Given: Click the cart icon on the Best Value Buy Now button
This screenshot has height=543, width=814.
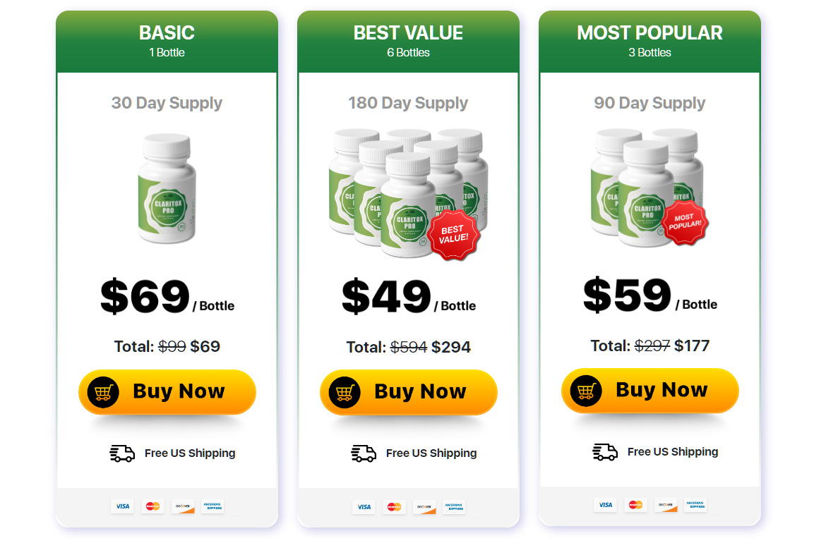Looking at the screenshot, I should 345,393.
